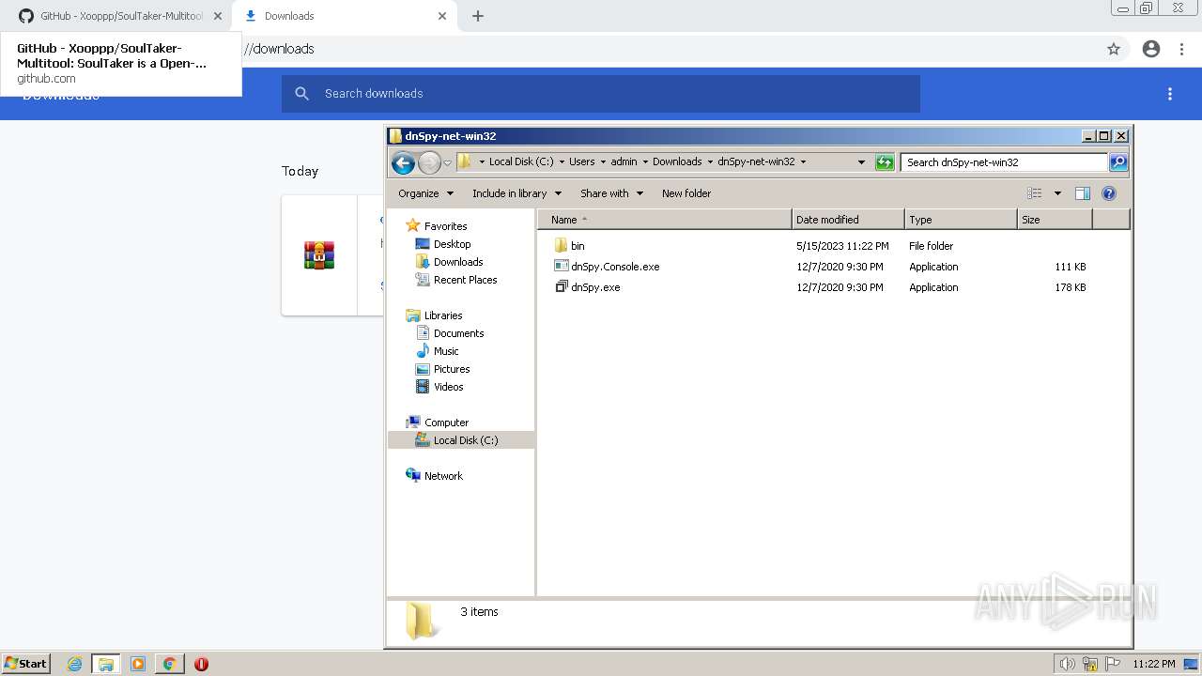Toggle the preview pane in Explorer
The image size is (1202, 676).
(x=1083, y=193)
